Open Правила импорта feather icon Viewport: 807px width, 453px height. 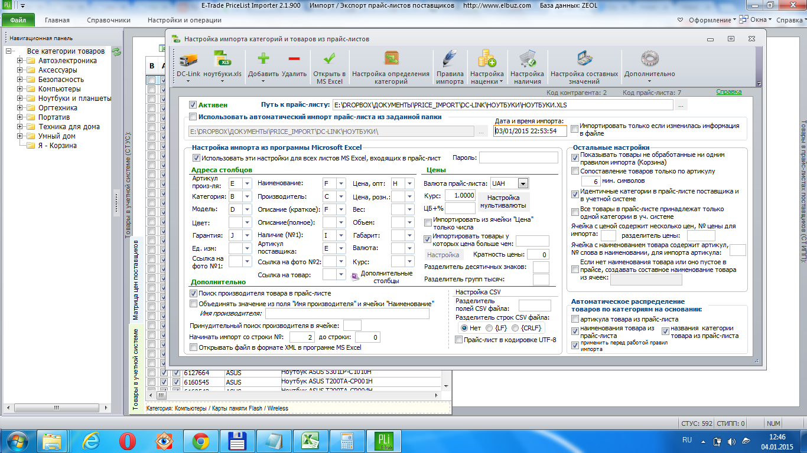click(x=450, y=60)
